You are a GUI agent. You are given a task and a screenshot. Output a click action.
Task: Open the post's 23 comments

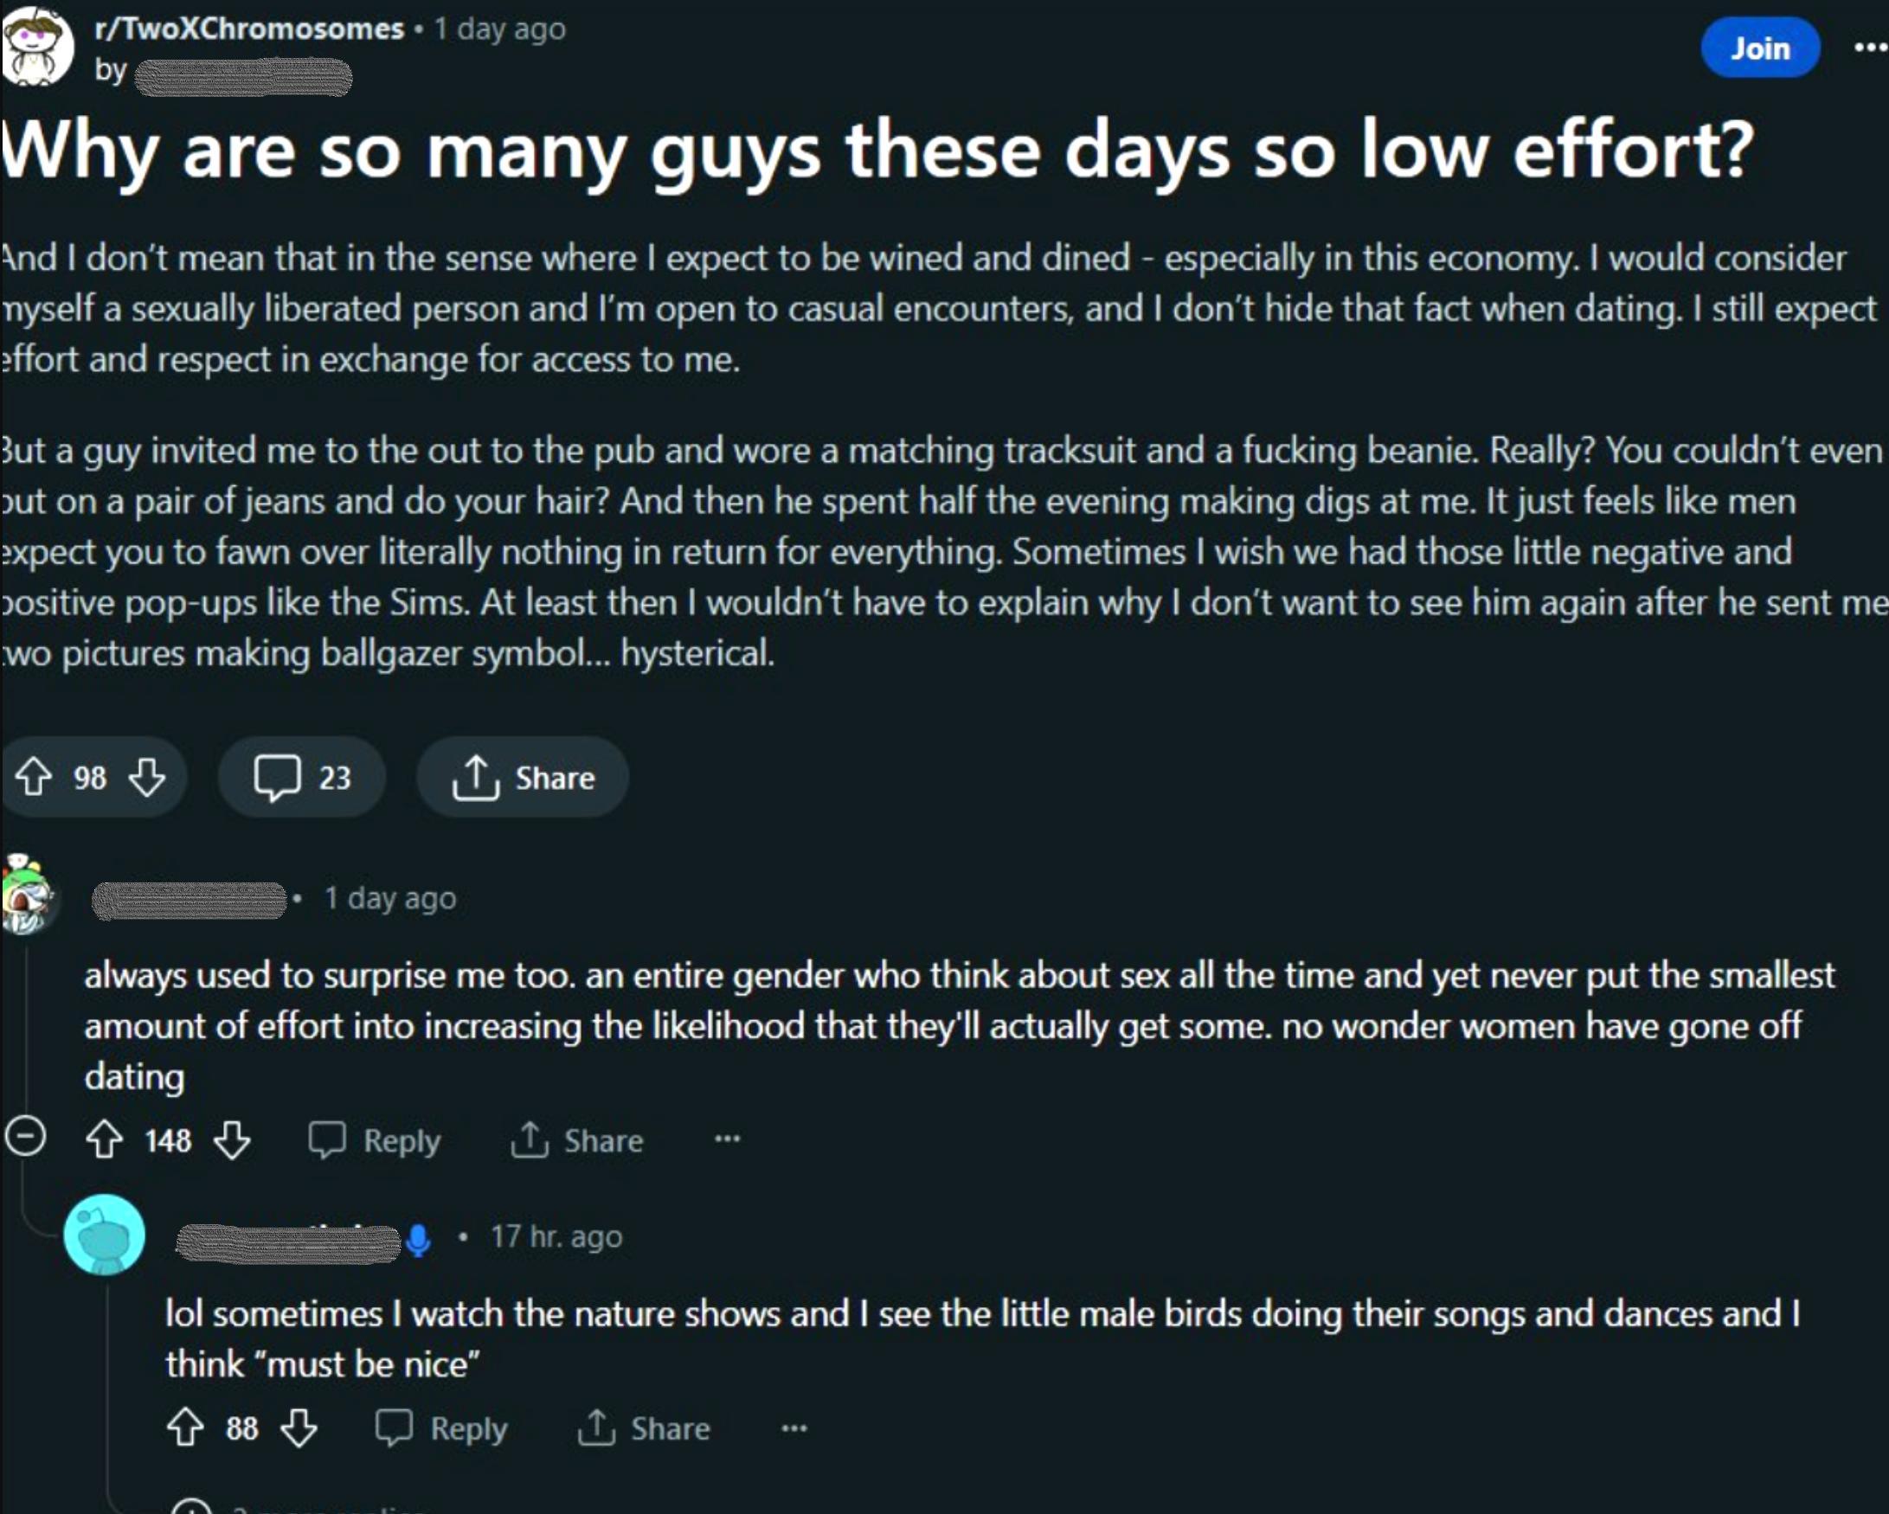coord(301,777)
